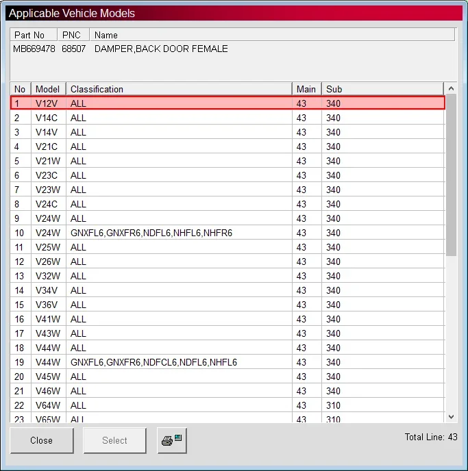Click the print icon button
This screenshot has height=471, width=468.
(171, 440)
